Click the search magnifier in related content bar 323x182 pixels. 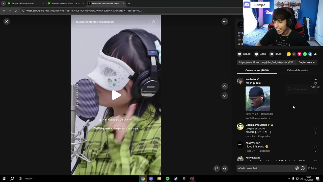(x=153, y=22)
